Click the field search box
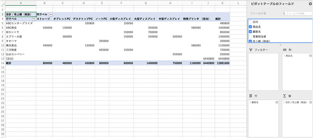313x138 pixels. click(x=297, y=13)
